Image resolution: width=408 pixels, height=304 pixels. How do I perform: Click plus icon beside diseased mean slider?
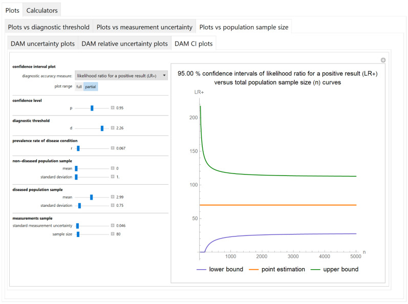tap(113, 197)
